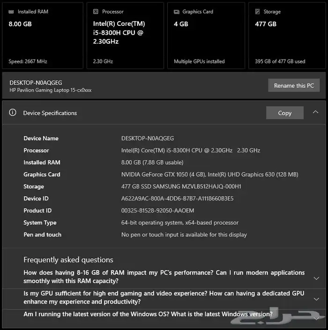Screen dimensions: 328x330
Task: Expand the latest Windows OS version question
Action: pyautogui.click(x=316, y=319)
